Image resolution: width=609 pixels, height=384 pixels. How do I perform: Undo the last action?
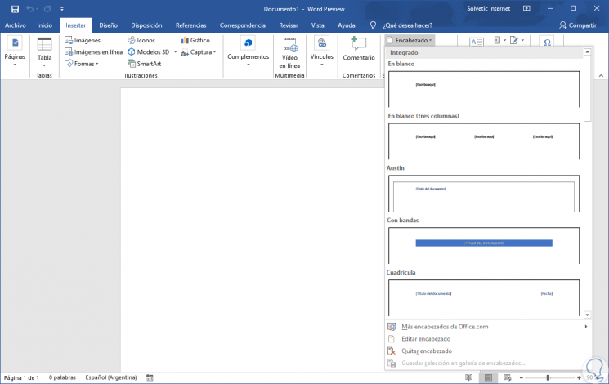tap(30, 8)
